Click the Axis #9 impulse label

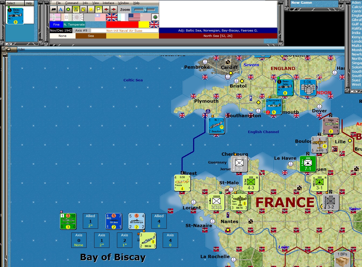tap(81, 30)
